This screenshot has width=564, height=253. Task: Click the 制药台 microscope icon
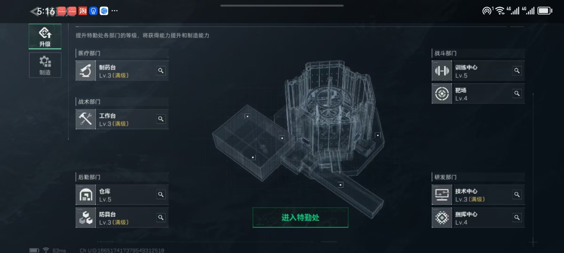[x=86, y=71]
